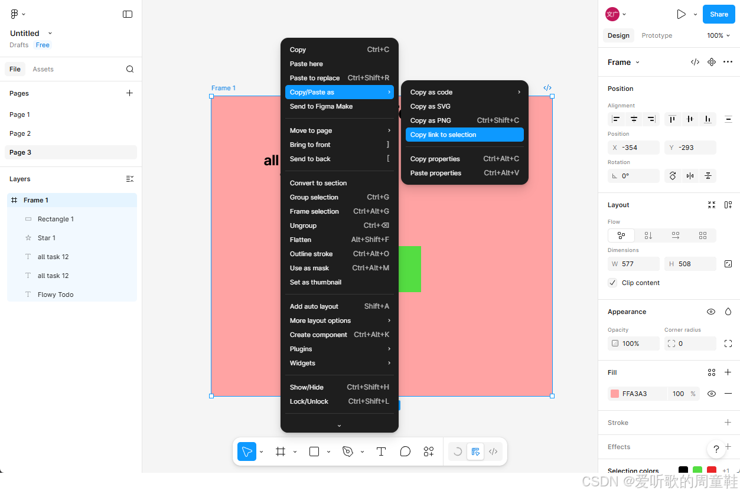Select Add auto layout menu entry
Viewport: 740px width, 494px height.
(340, 306)
